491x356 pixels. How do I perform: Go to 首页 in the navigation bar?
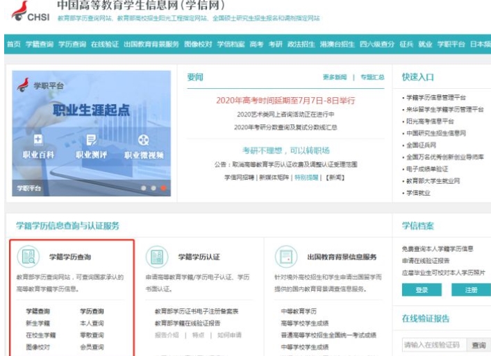(x=14, y=44)
